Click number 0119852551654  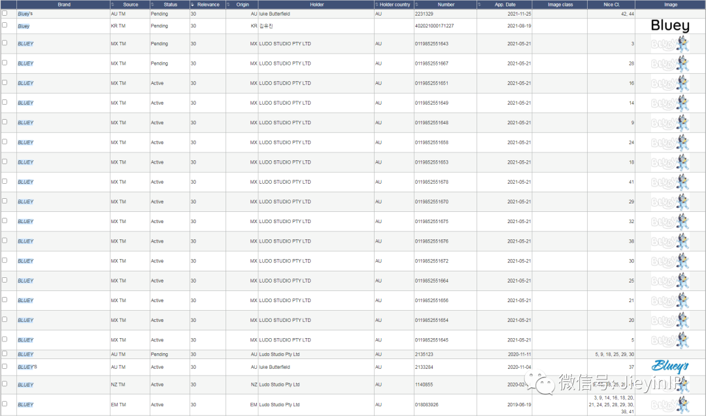click(x=432, y=321)
